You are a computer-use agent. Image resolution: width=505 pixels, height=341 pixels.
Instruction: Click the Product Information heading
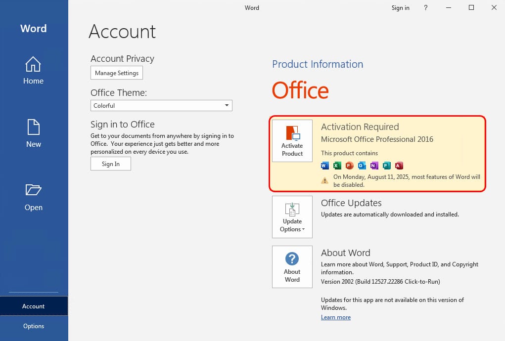(x=318, y=64)
